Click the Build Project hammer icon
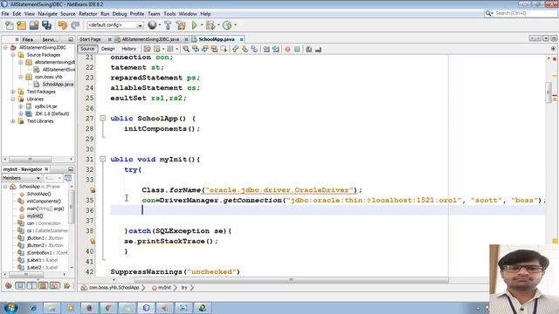 [x=168, y=25]
